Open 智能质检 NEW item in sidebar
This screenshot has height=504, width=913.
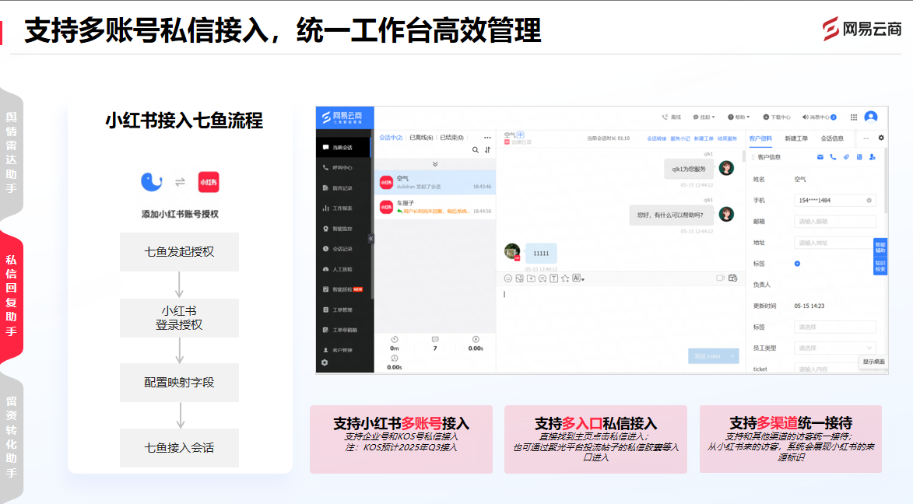[343, 289]
